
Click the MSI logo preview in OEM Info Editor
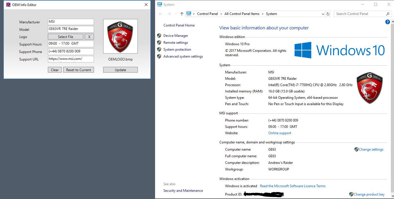(x=120, y=36)
